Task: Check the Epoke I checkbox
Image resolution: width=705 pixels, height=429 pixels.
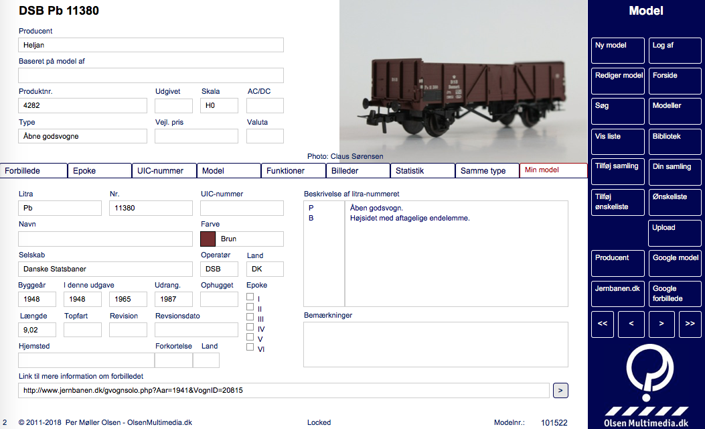Action: coord(250,297)
